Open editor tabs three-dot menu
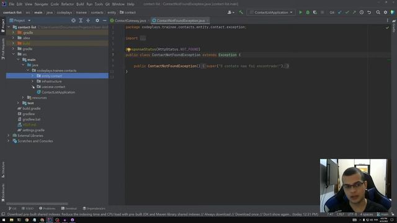 [387, 20]
